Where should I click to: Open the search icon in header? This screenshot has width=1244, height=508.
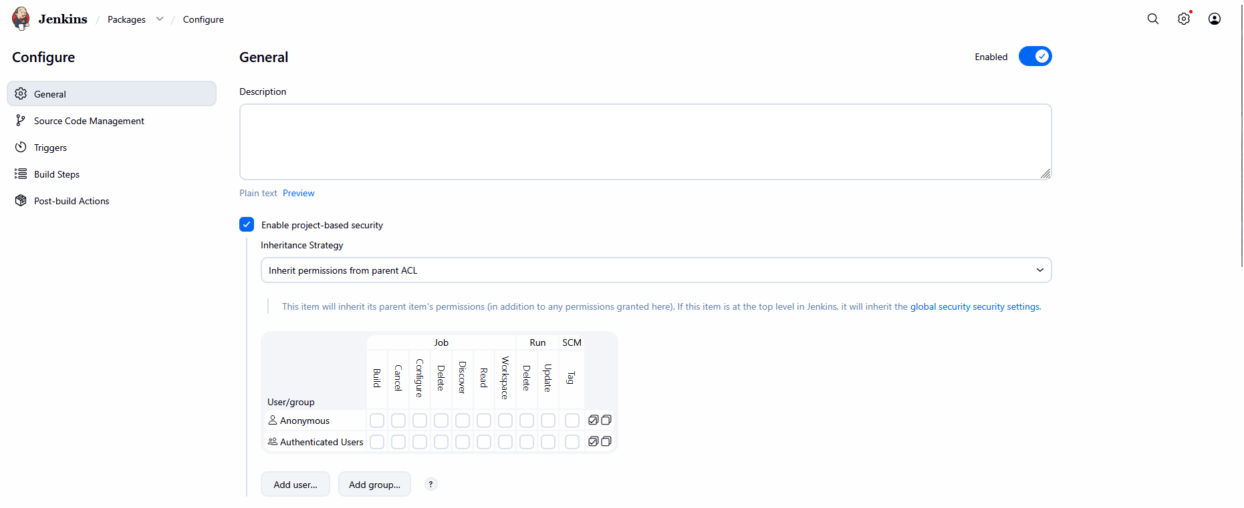(1153, 19)
